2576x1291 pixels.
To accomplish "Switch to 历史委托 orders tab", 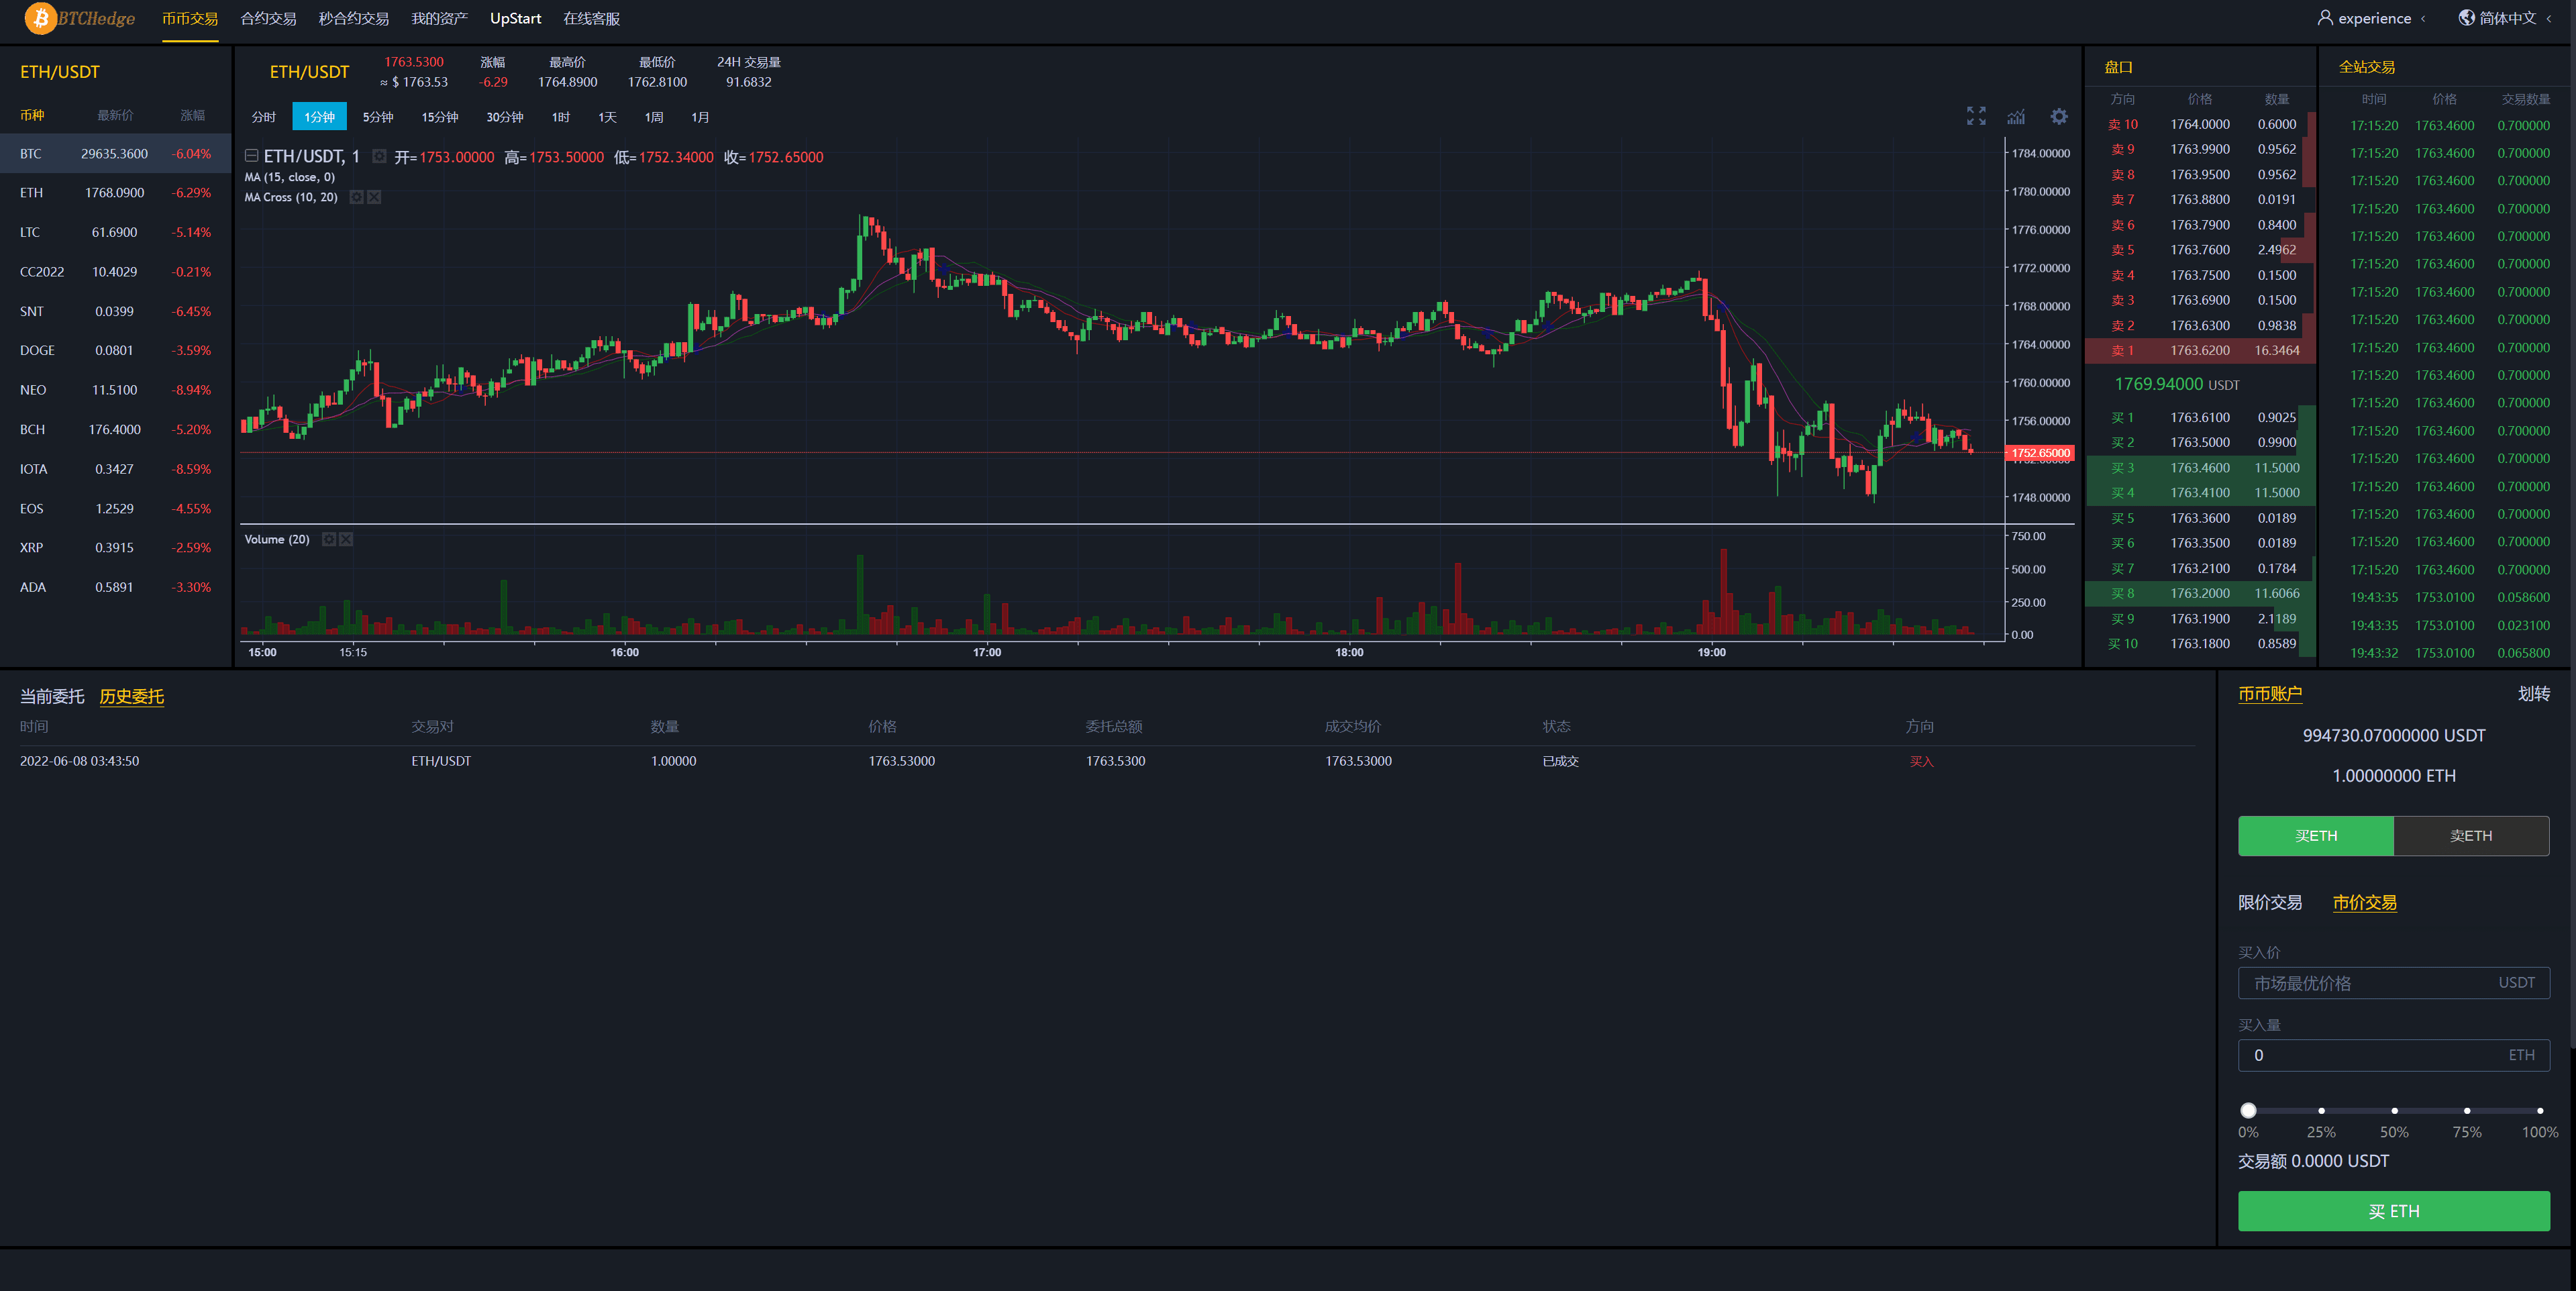I will (132, 696).
